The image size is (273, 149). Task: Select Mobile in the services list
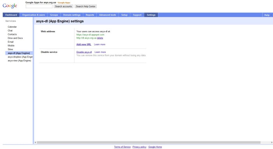click(x=11, y=45)
